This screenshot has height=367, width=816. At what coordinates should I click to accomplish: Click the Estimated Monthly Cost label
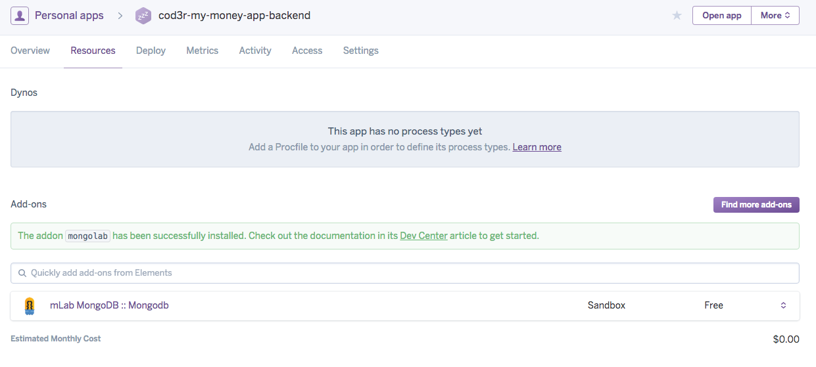[x=56, y=339]
